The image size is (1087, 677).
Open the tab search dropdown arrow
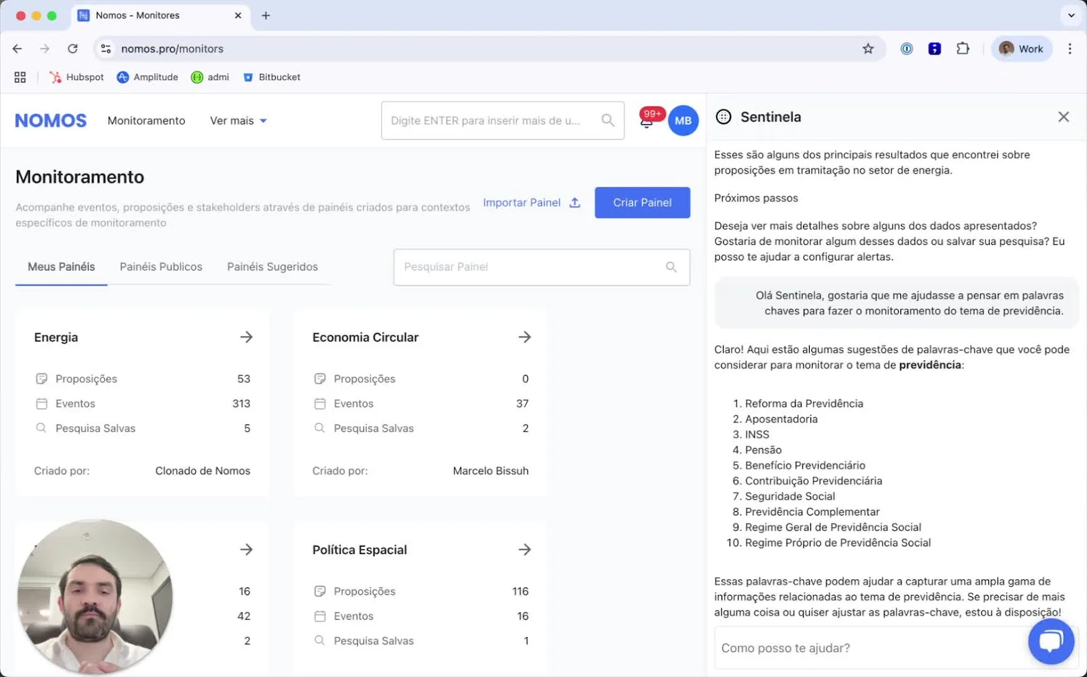[x=1071, y=15]
